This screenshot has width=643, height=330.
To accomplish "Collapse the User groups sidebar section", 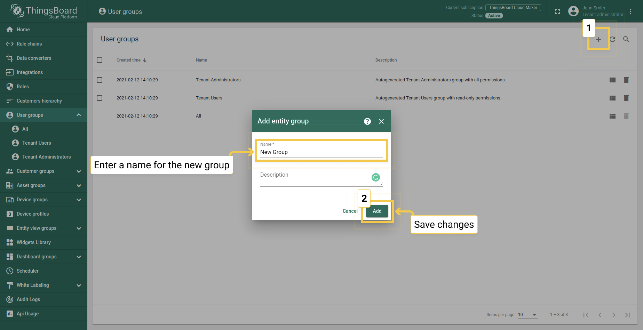I will tap(79, 115).
